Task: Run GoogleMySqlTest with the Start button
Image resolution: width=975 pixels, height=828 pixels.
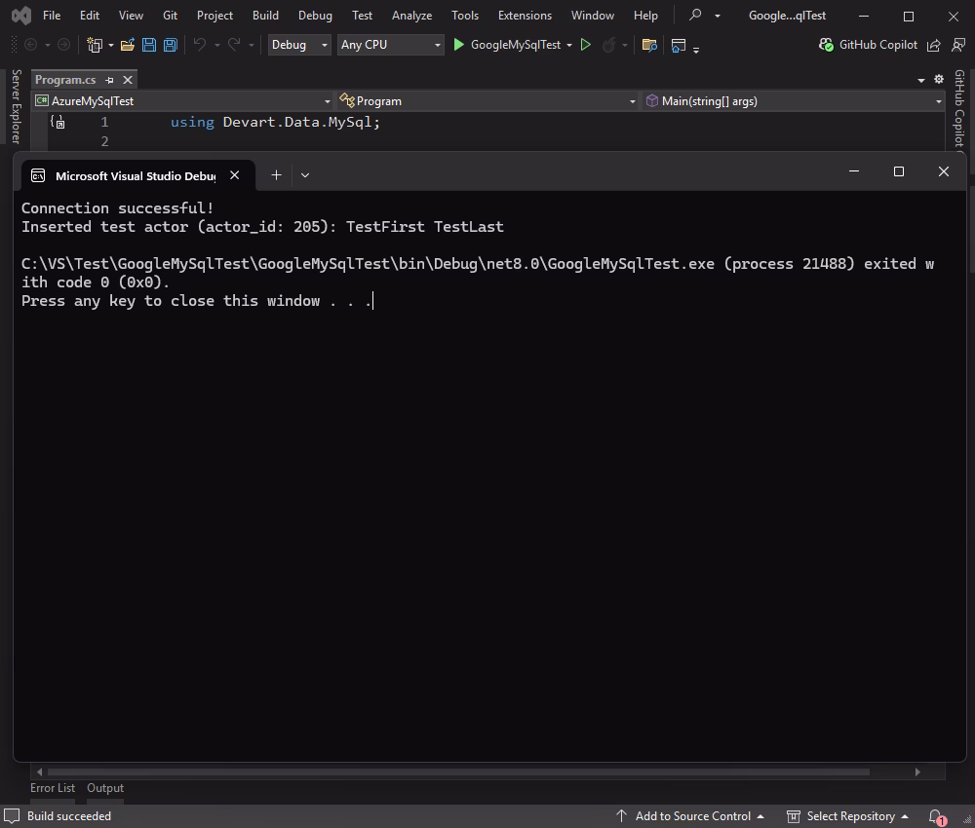Action: point(507,45)
